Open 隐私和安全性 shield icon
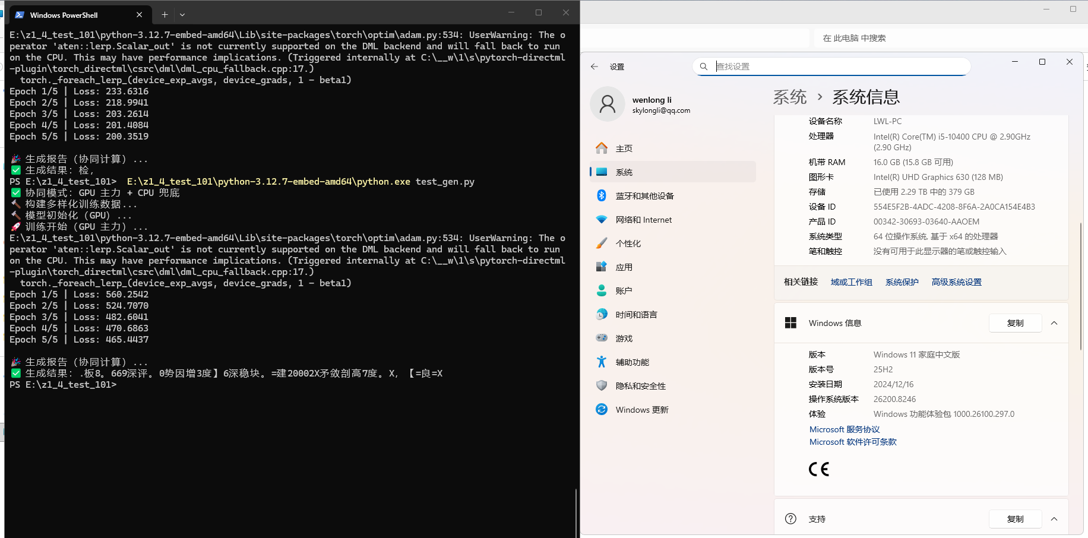Image resolution: width=1088 pixels, height=538 pixels. (602, 385)
